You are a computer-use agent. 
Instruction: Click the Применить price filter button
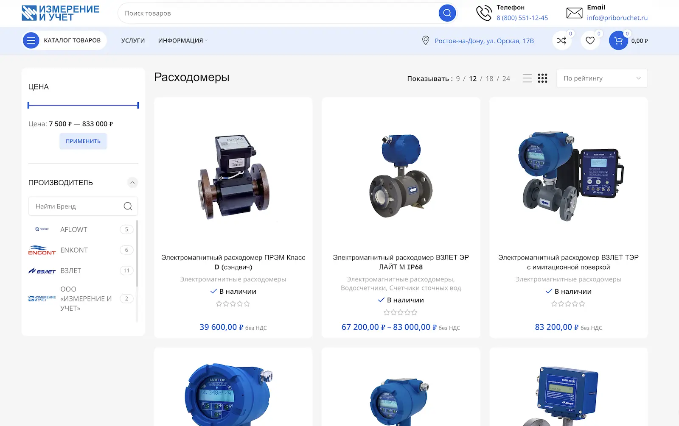point(83,141)
